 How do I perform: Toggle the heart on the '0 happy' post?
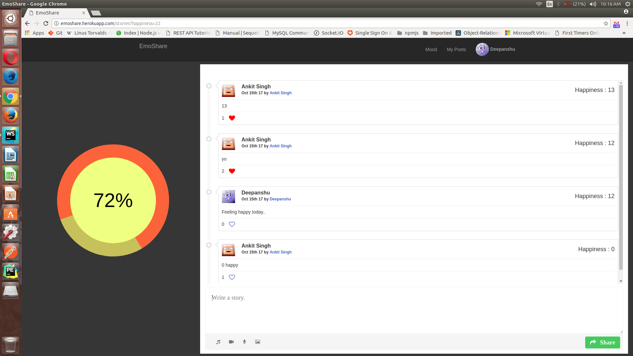tap(232, 277)
